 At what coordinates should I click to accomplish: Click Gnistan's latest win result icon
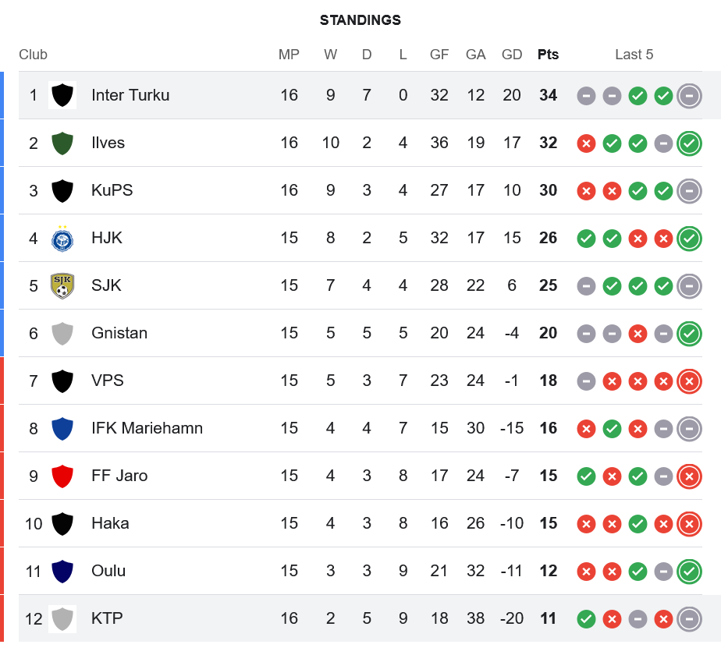click(689, 333)
